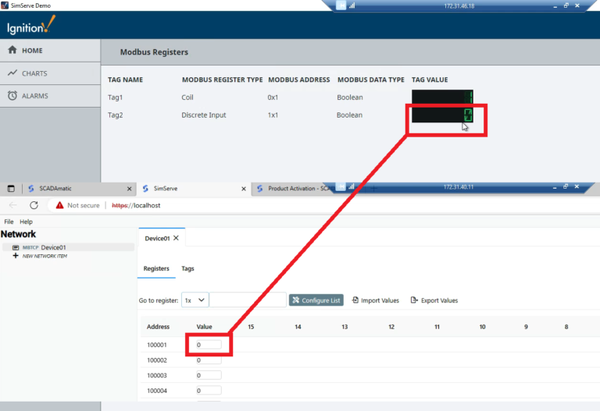Switch to the Registers tab
This screenshot has width=600, height=411.
[x=156, y=268]
